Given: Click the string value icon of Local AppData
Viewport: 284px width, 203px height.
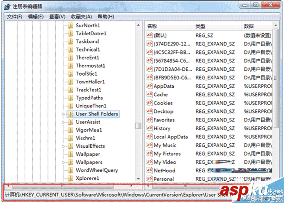Looking at the screenshot, I should 149,136.
